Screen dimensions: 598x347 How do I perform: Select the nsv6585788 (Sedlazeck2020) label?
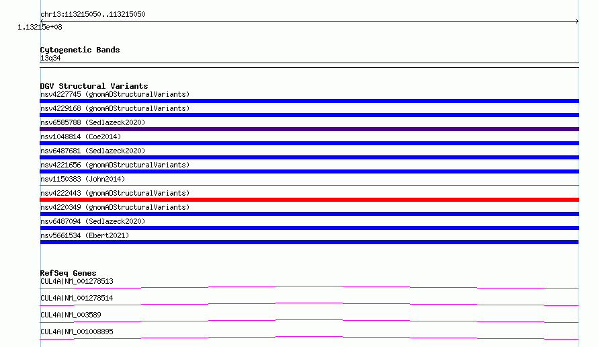[x=93, y=122]
